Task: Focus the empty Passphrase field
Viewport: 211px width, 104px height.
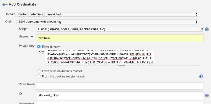Action: pos(120,86)
